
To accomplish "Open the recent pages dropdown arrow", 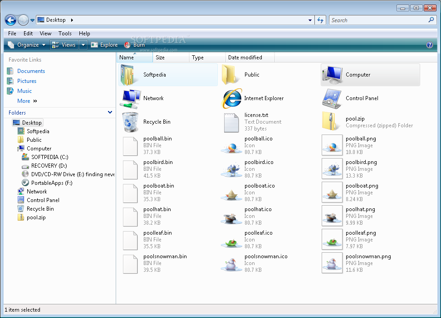I will coord(32,20).
